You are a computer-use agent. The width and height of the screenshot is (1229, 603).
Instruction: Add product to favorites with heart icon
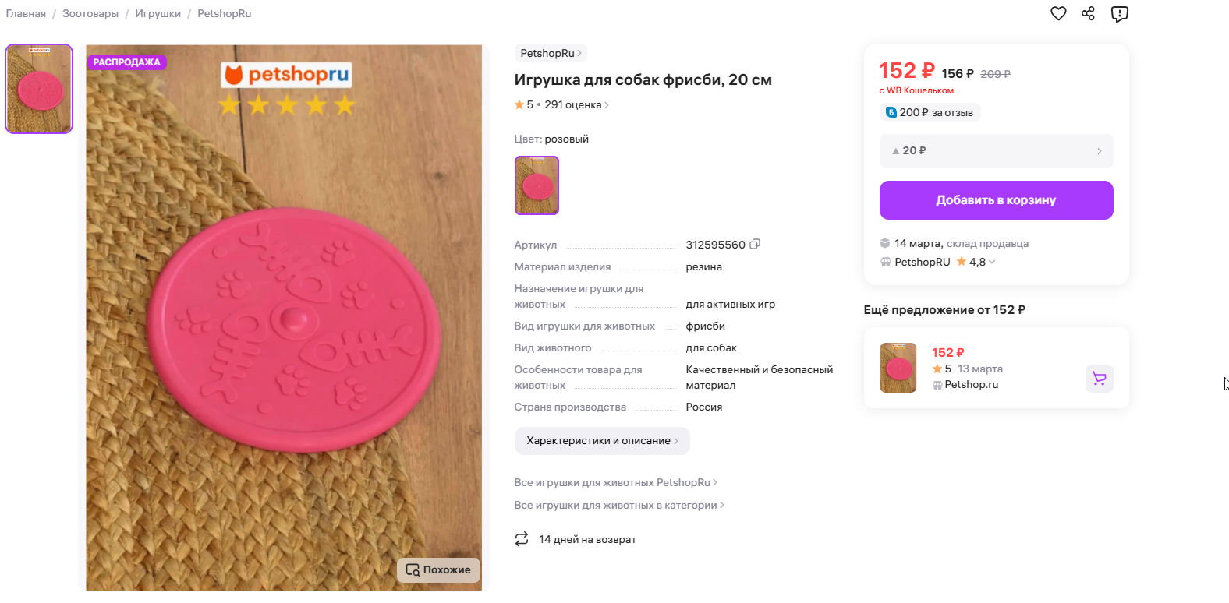pos(1058,13)
